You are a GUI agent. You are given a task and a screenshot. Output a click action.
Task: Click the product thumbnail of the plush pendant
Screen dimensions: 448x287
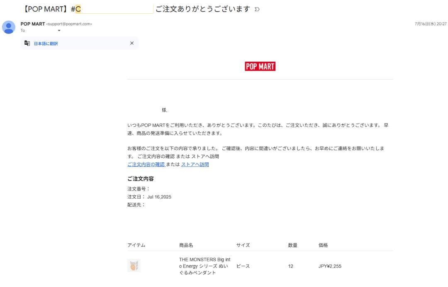click(x=134, y=265)
